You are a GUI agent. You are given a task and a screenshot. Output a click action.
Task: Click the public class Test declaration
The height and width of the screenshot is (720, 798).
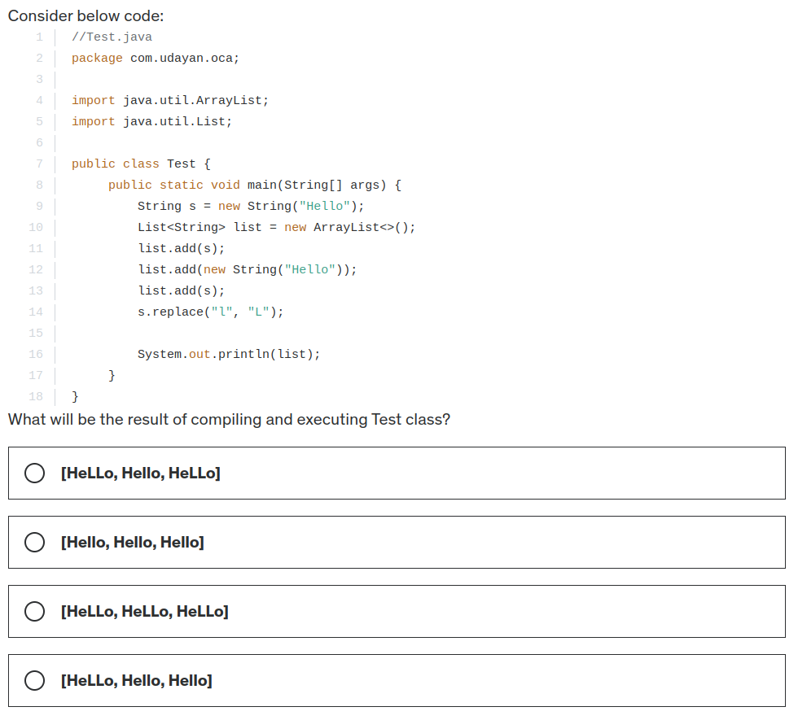click(x=141, y=164)
